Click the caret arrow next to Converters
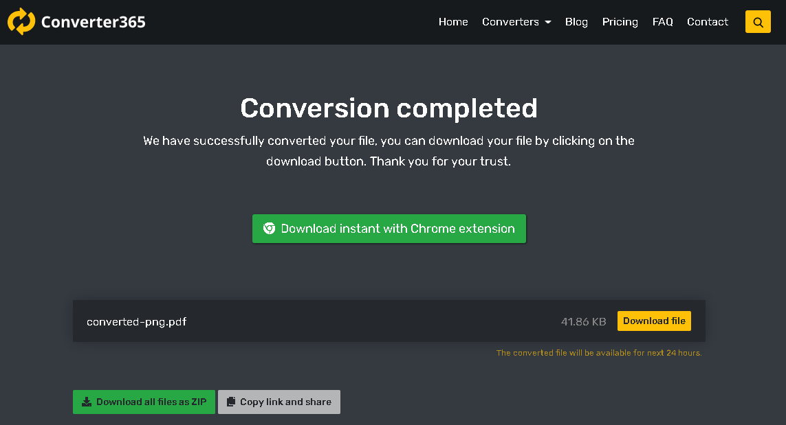The height and width of the screenshot is (425, 786). [x=548, y=23]
